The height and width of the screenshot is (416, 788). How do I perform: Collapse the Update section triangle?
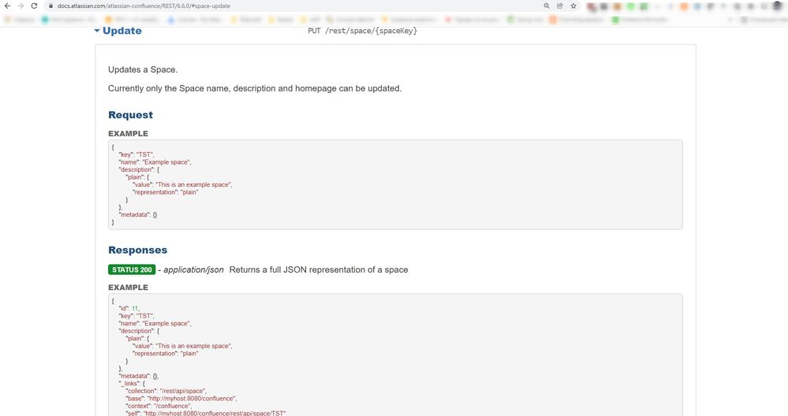pos(97,31)
